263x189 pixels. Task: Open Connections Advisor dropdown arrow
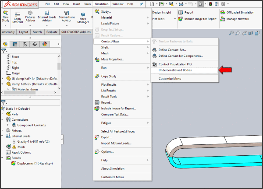point(67,26)
